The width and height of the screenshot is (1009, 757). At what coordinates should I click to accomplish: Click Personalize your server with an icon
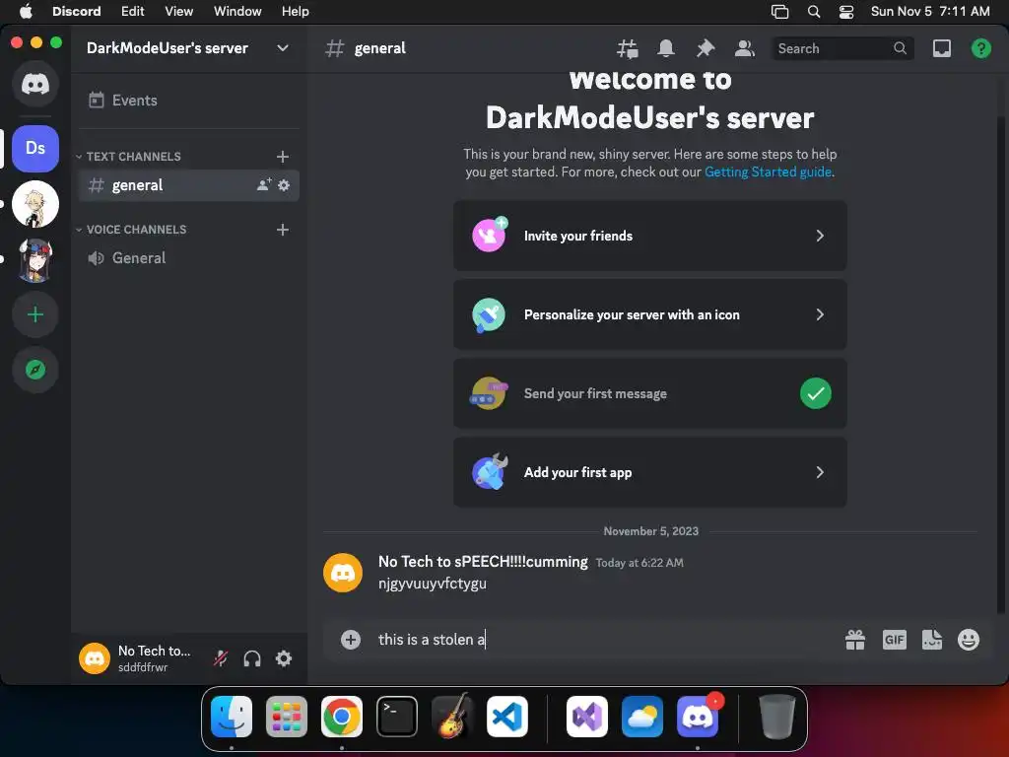pyautogui.click(x=650, y=314)
